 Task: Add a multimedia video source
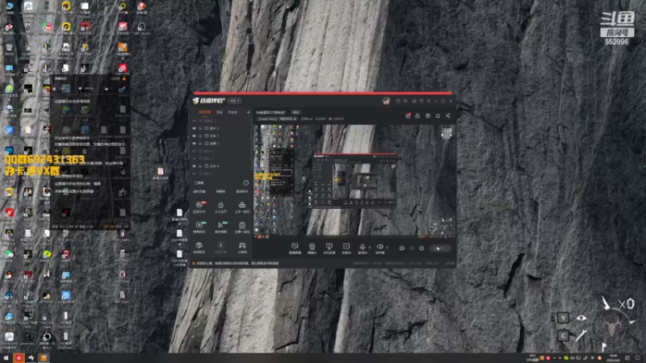coord(346,248)
